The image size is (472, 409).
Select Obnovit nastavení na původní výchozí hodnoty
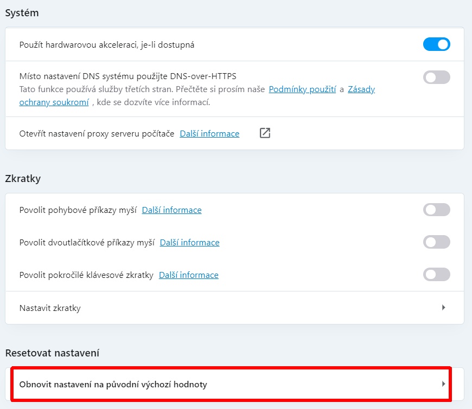[x=113, y=384]
